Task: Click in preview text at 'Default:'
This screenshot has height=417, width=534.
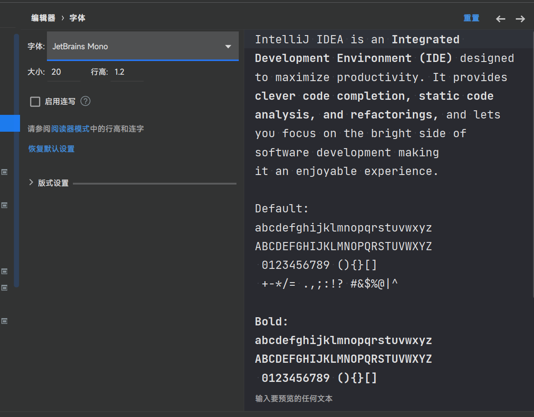Action: (x=282, y=209)
